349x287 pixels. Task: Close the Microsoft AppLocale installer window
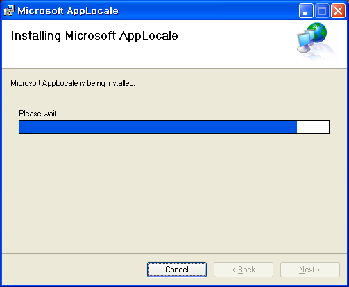click(x=338, y=10)
